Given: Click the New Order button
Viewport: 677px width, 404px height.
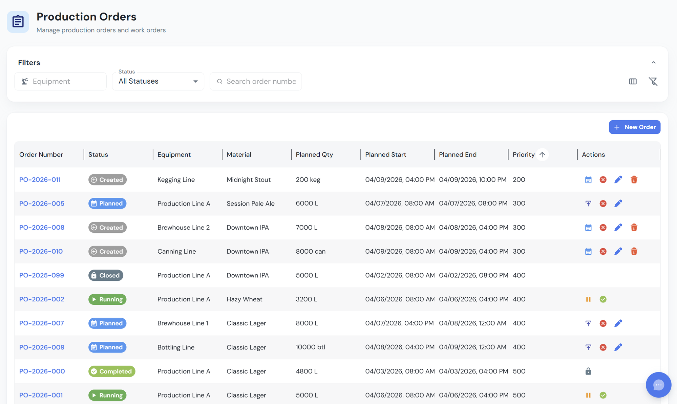Looking at the screenshot, I should click(635, 127).
